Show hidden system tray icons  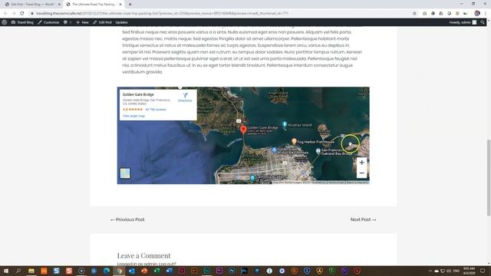(430, 271)
